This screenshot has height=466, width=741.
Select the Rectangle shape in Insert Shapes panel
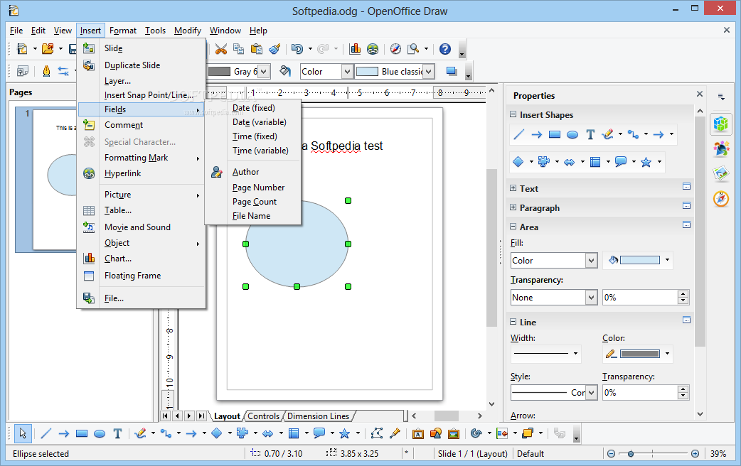click(555, 134)
